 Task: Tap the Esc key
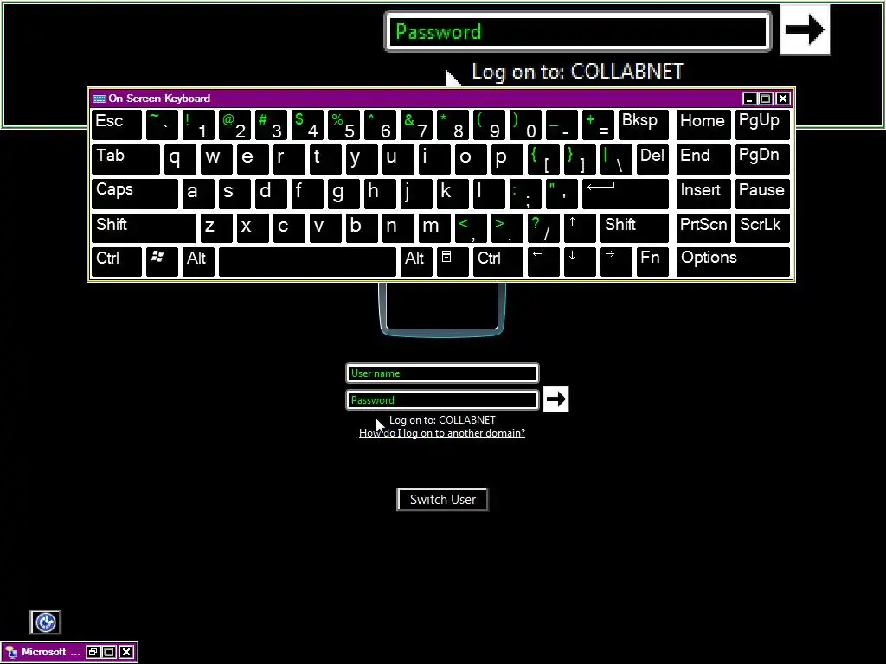(117, 124)
